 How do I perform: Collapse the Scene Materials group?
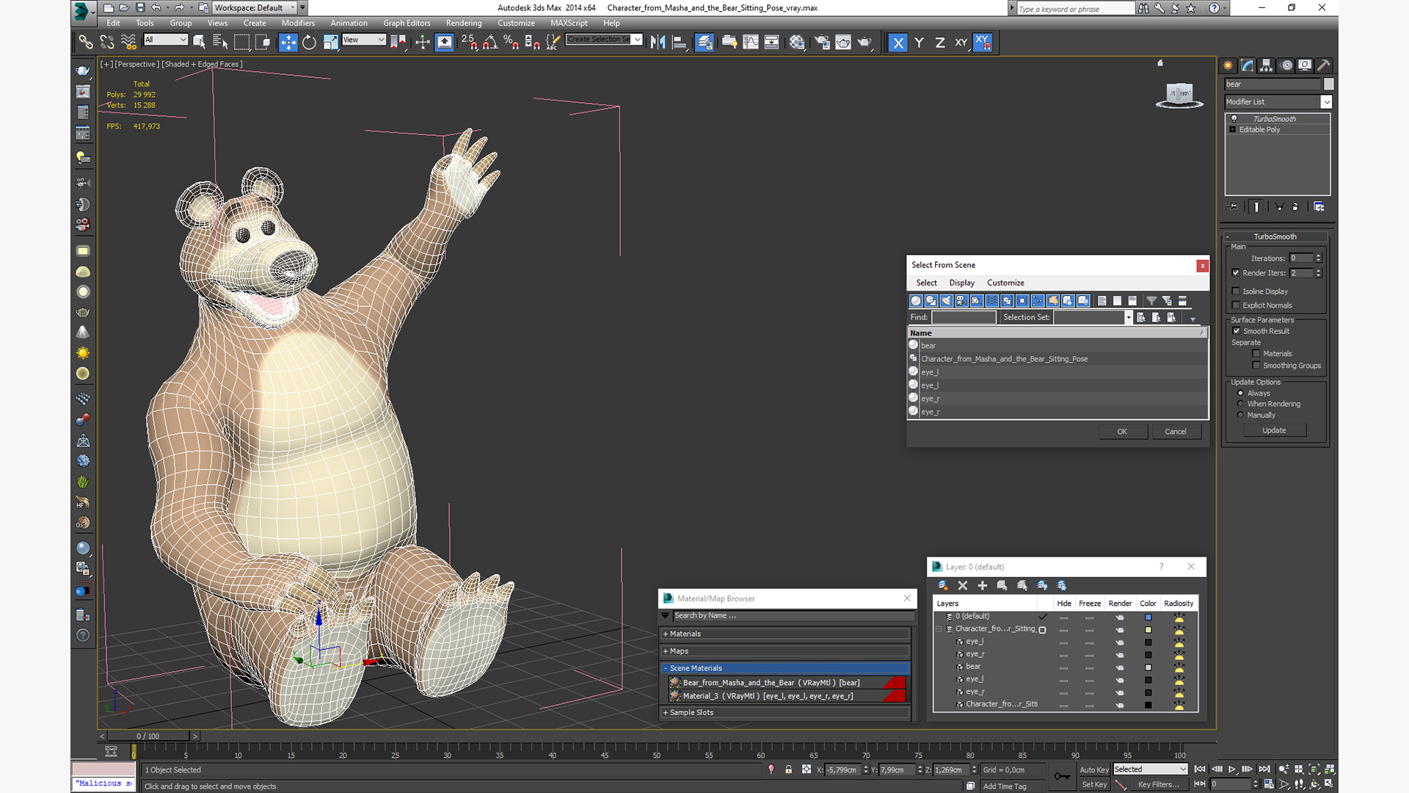[x=784, y=668]
